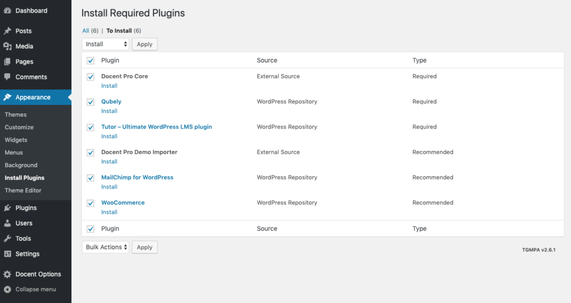Open the Comments menu
This screenshot has height=303, width=571.
[36, 77]
